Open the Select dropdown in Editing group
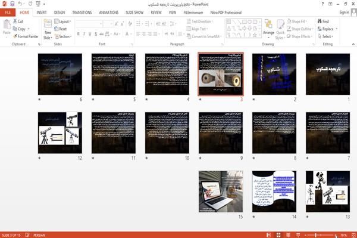Screen dimensions: 357x238 click(326, 36)
